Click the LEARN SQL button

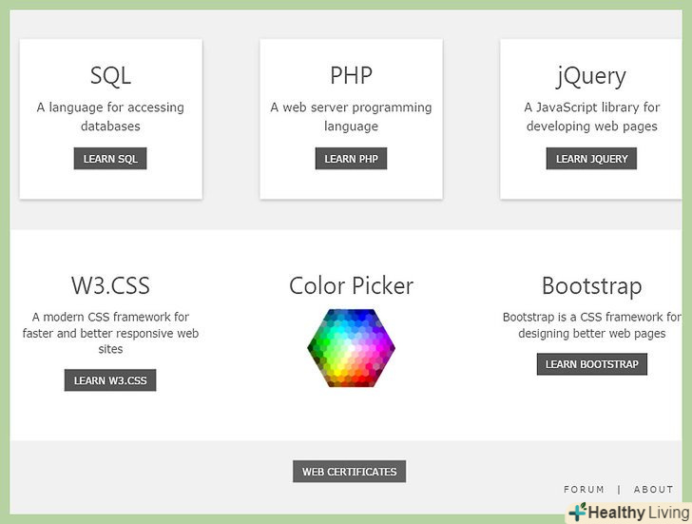coord(110,159)
